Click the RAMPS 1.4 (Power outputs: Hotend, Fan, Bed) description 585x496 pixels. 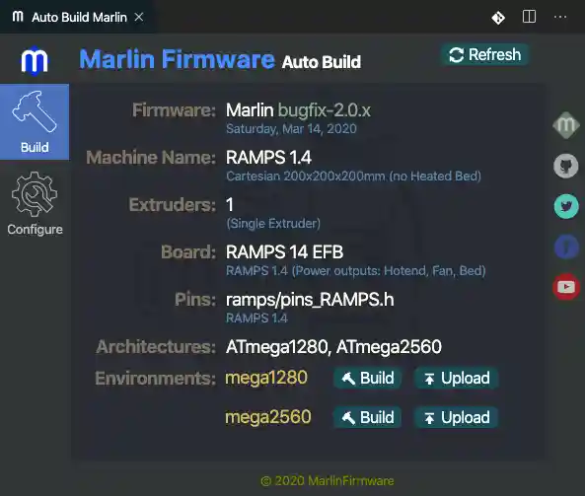tap(355, 271)
